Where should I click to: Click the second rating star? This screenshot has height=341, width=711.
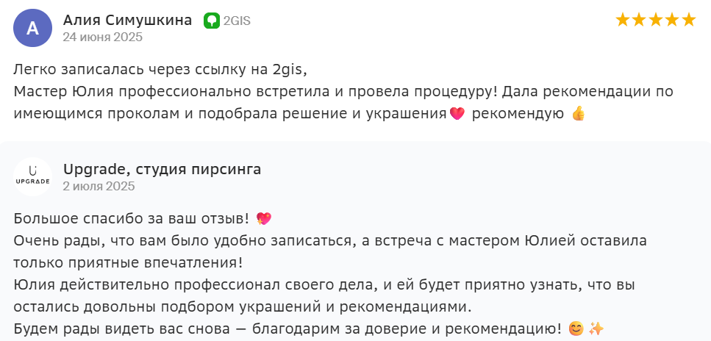[640, 20]
